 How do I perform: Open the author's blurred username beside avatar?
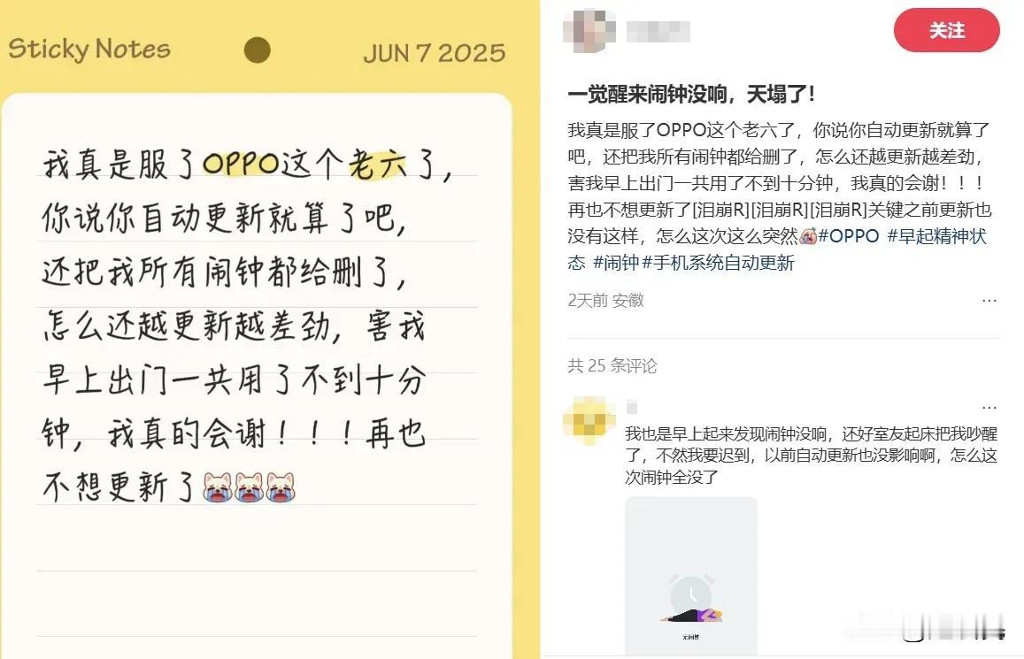pyautogui.click(x=658, y=31)
